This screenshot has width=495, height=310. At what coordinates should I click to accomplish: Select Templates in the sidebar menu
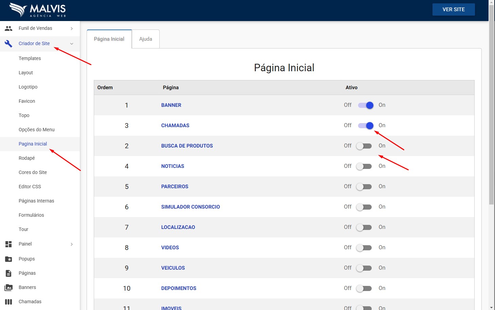click(x=30, y=58)
